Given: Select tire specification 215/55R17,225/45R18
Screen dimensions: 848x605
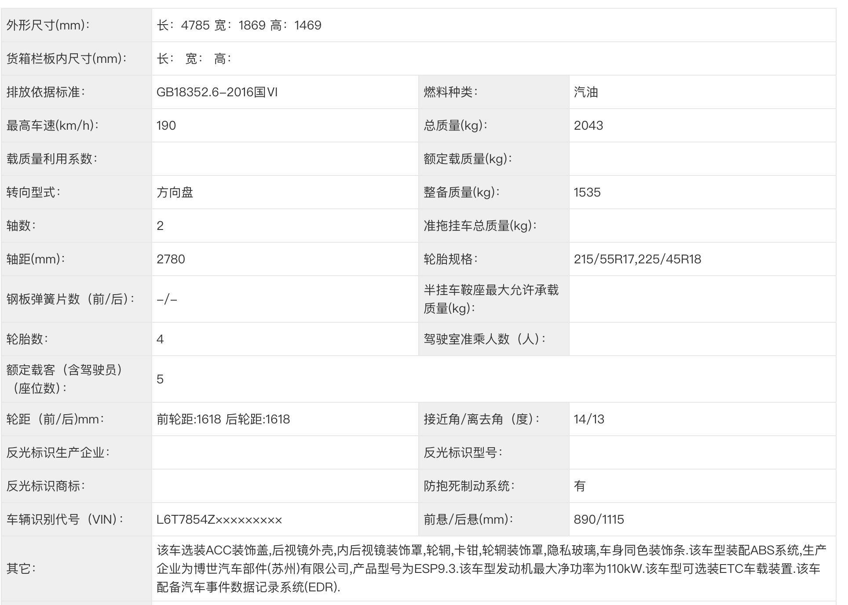Looking at the screenshot, I should 637,259.
